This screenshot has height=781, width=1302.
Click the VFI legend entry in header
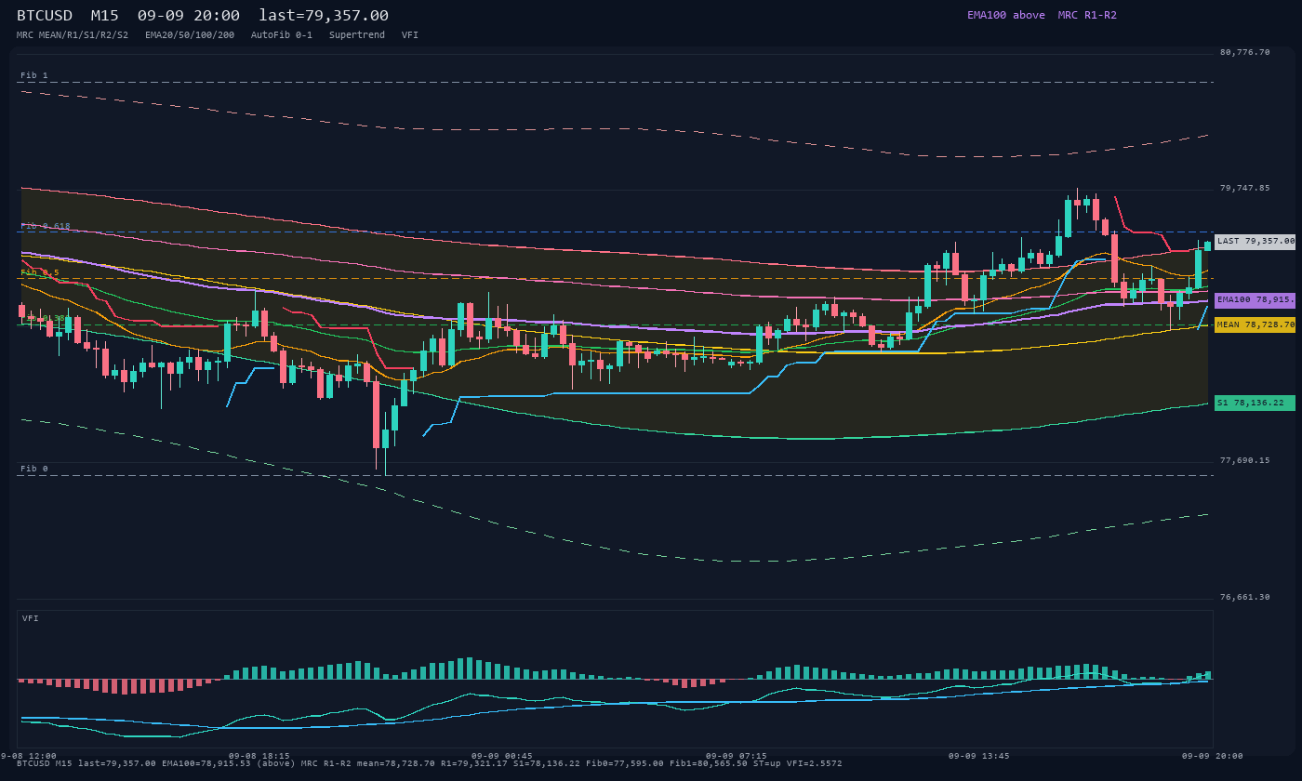(410, 34)
